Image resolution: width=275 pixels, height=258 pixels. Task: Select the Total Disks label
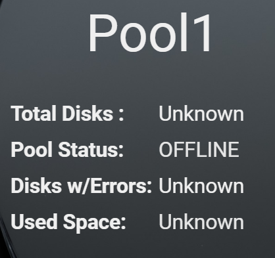pyautogui.click(x=67, y=114)
